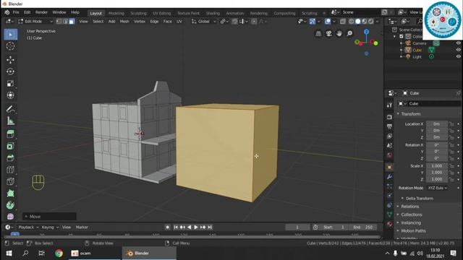The image size is (463, 260).
Task: Toggle snapping magnet
Action: (234, 21)
